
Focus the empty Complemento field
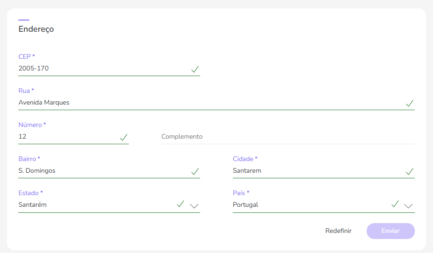(x=287, y=137)
